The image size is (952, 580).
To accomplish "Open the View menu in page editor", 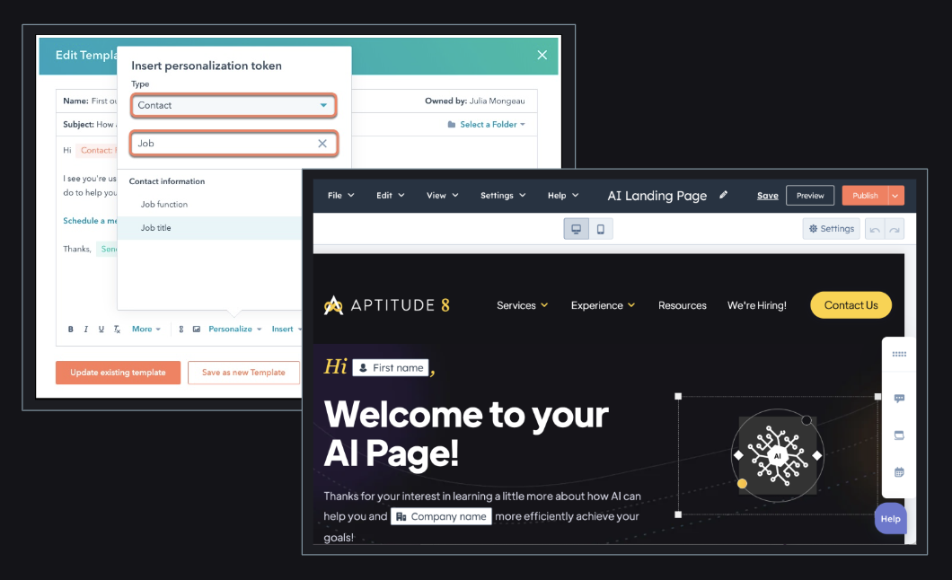I will click(442, 196).
